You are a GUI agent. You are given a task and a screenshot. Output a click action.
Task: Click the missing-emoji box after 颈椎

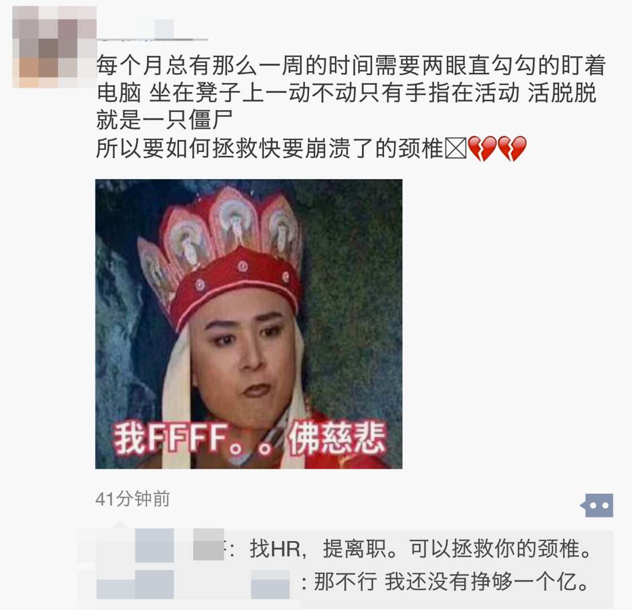tap(456, 149)
